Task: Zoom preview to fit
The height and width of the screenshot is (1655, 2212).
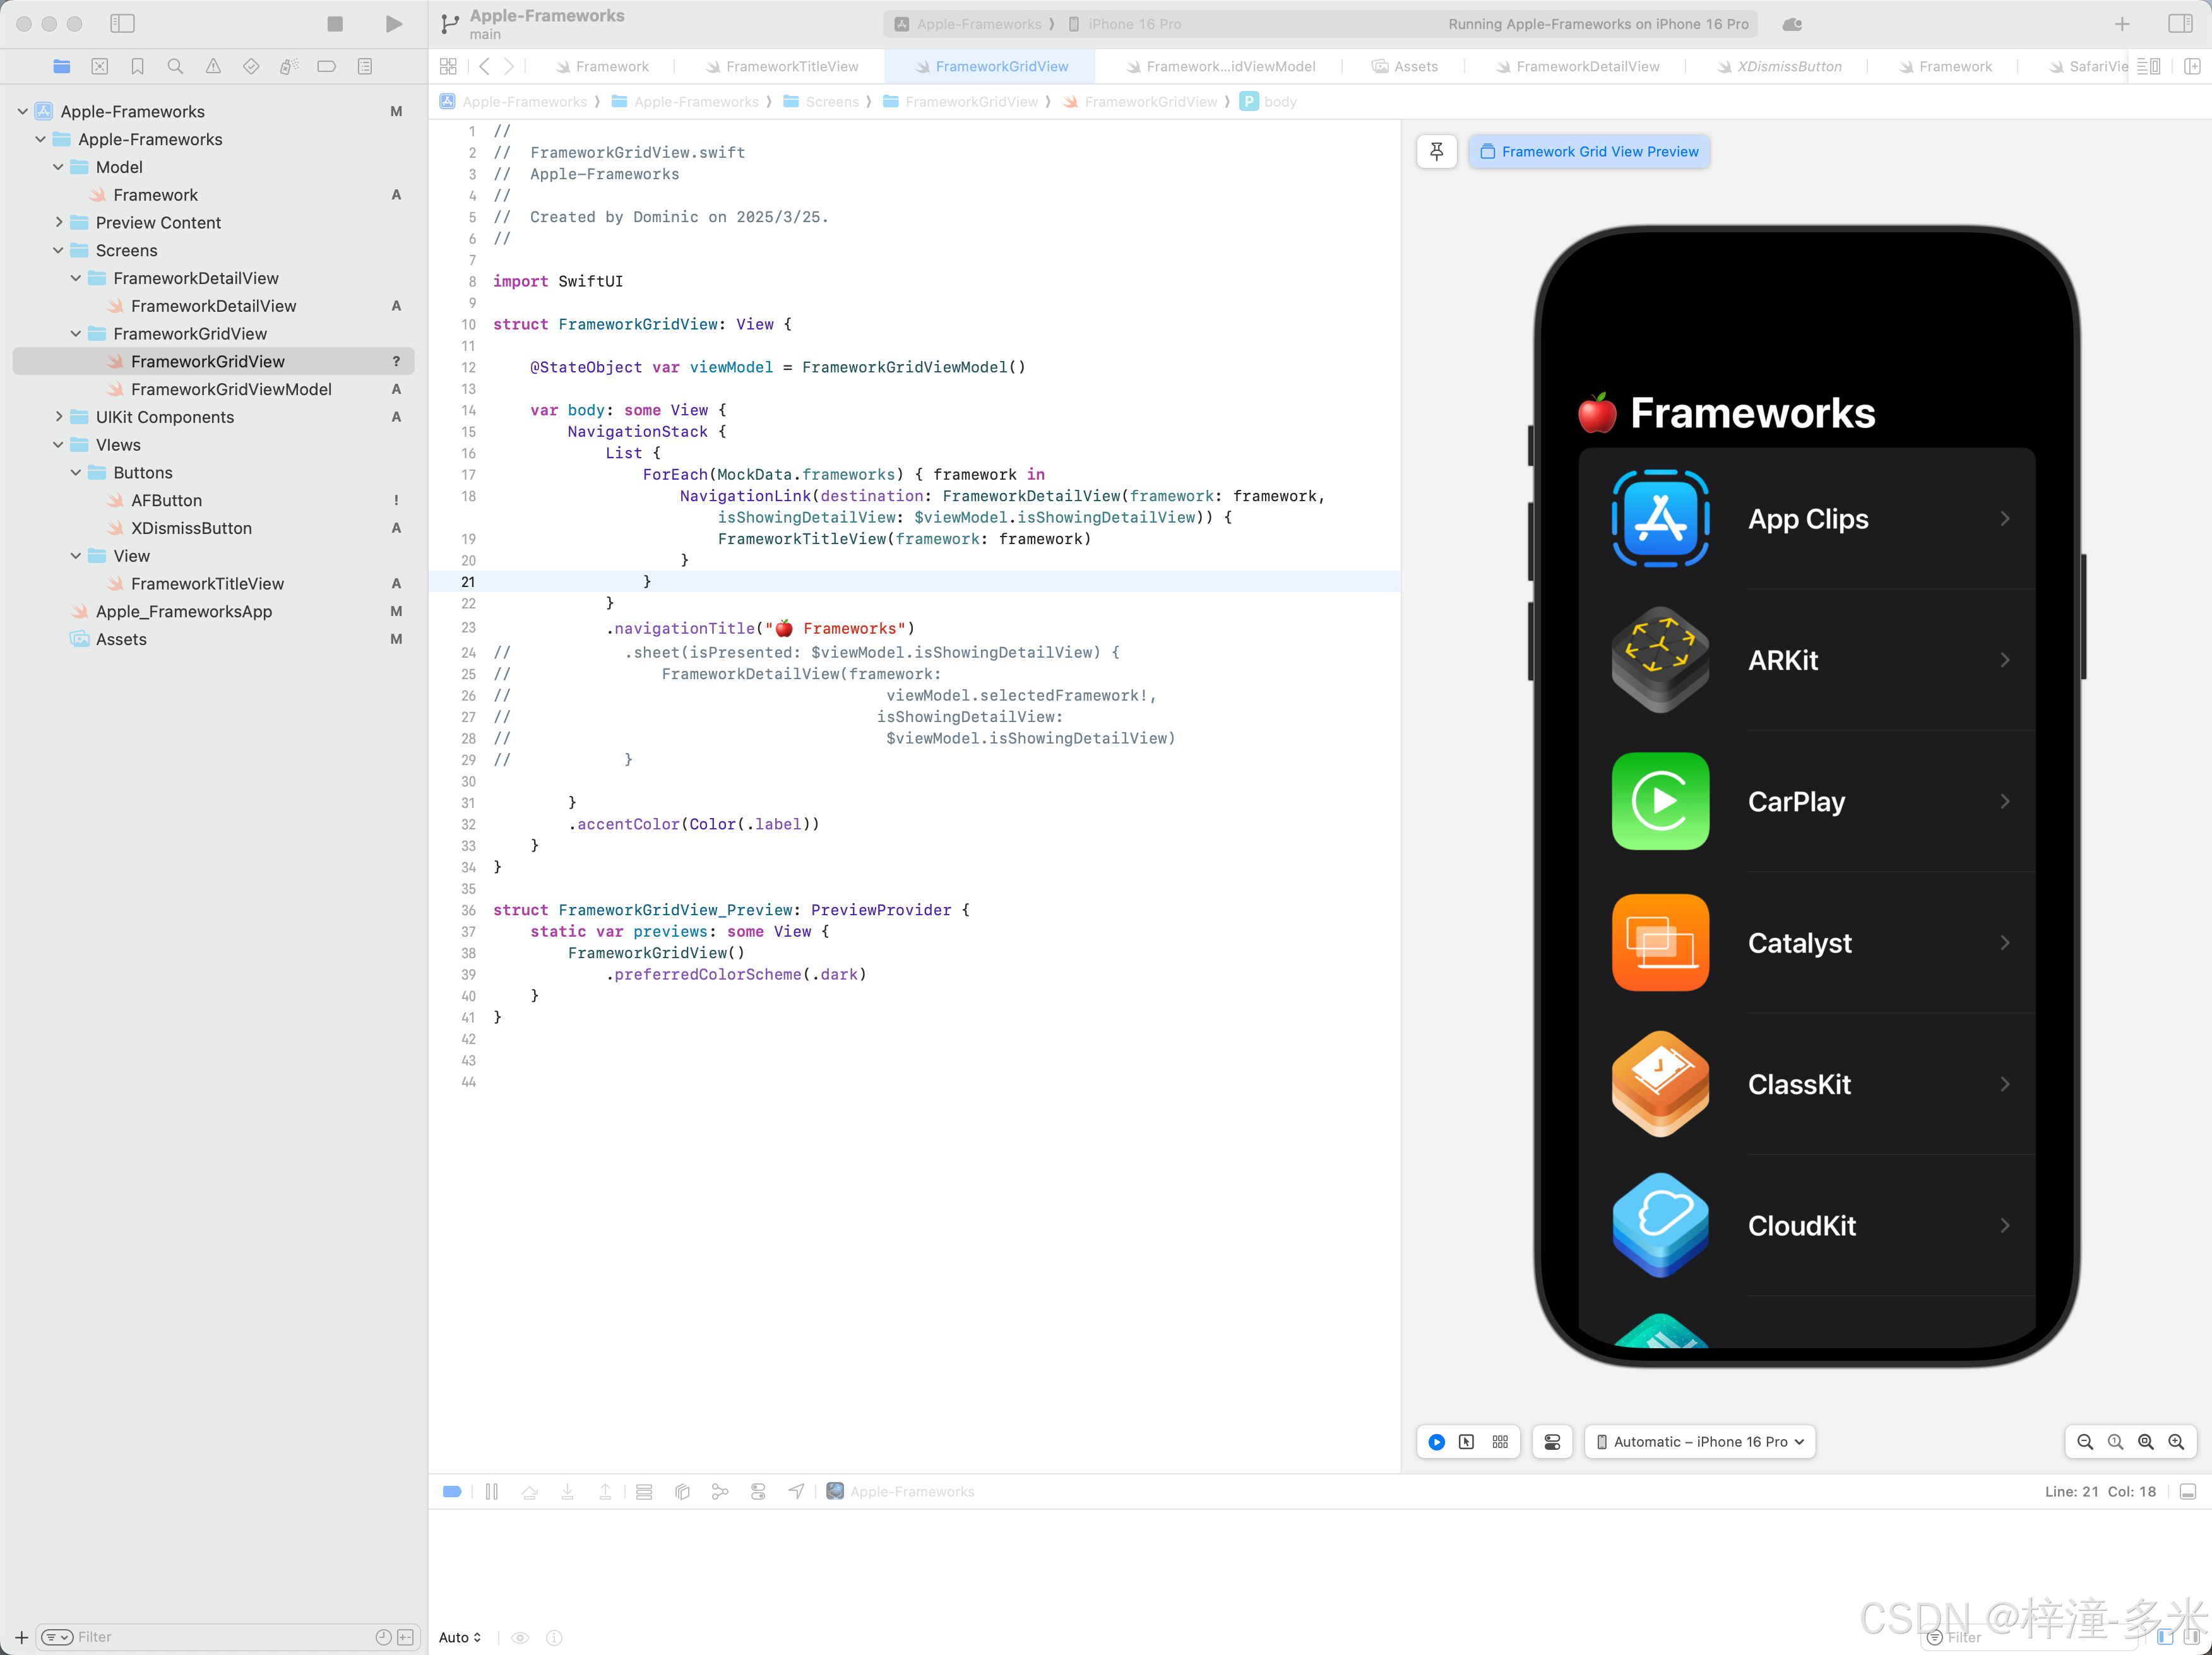Action: point(2145,1442)
